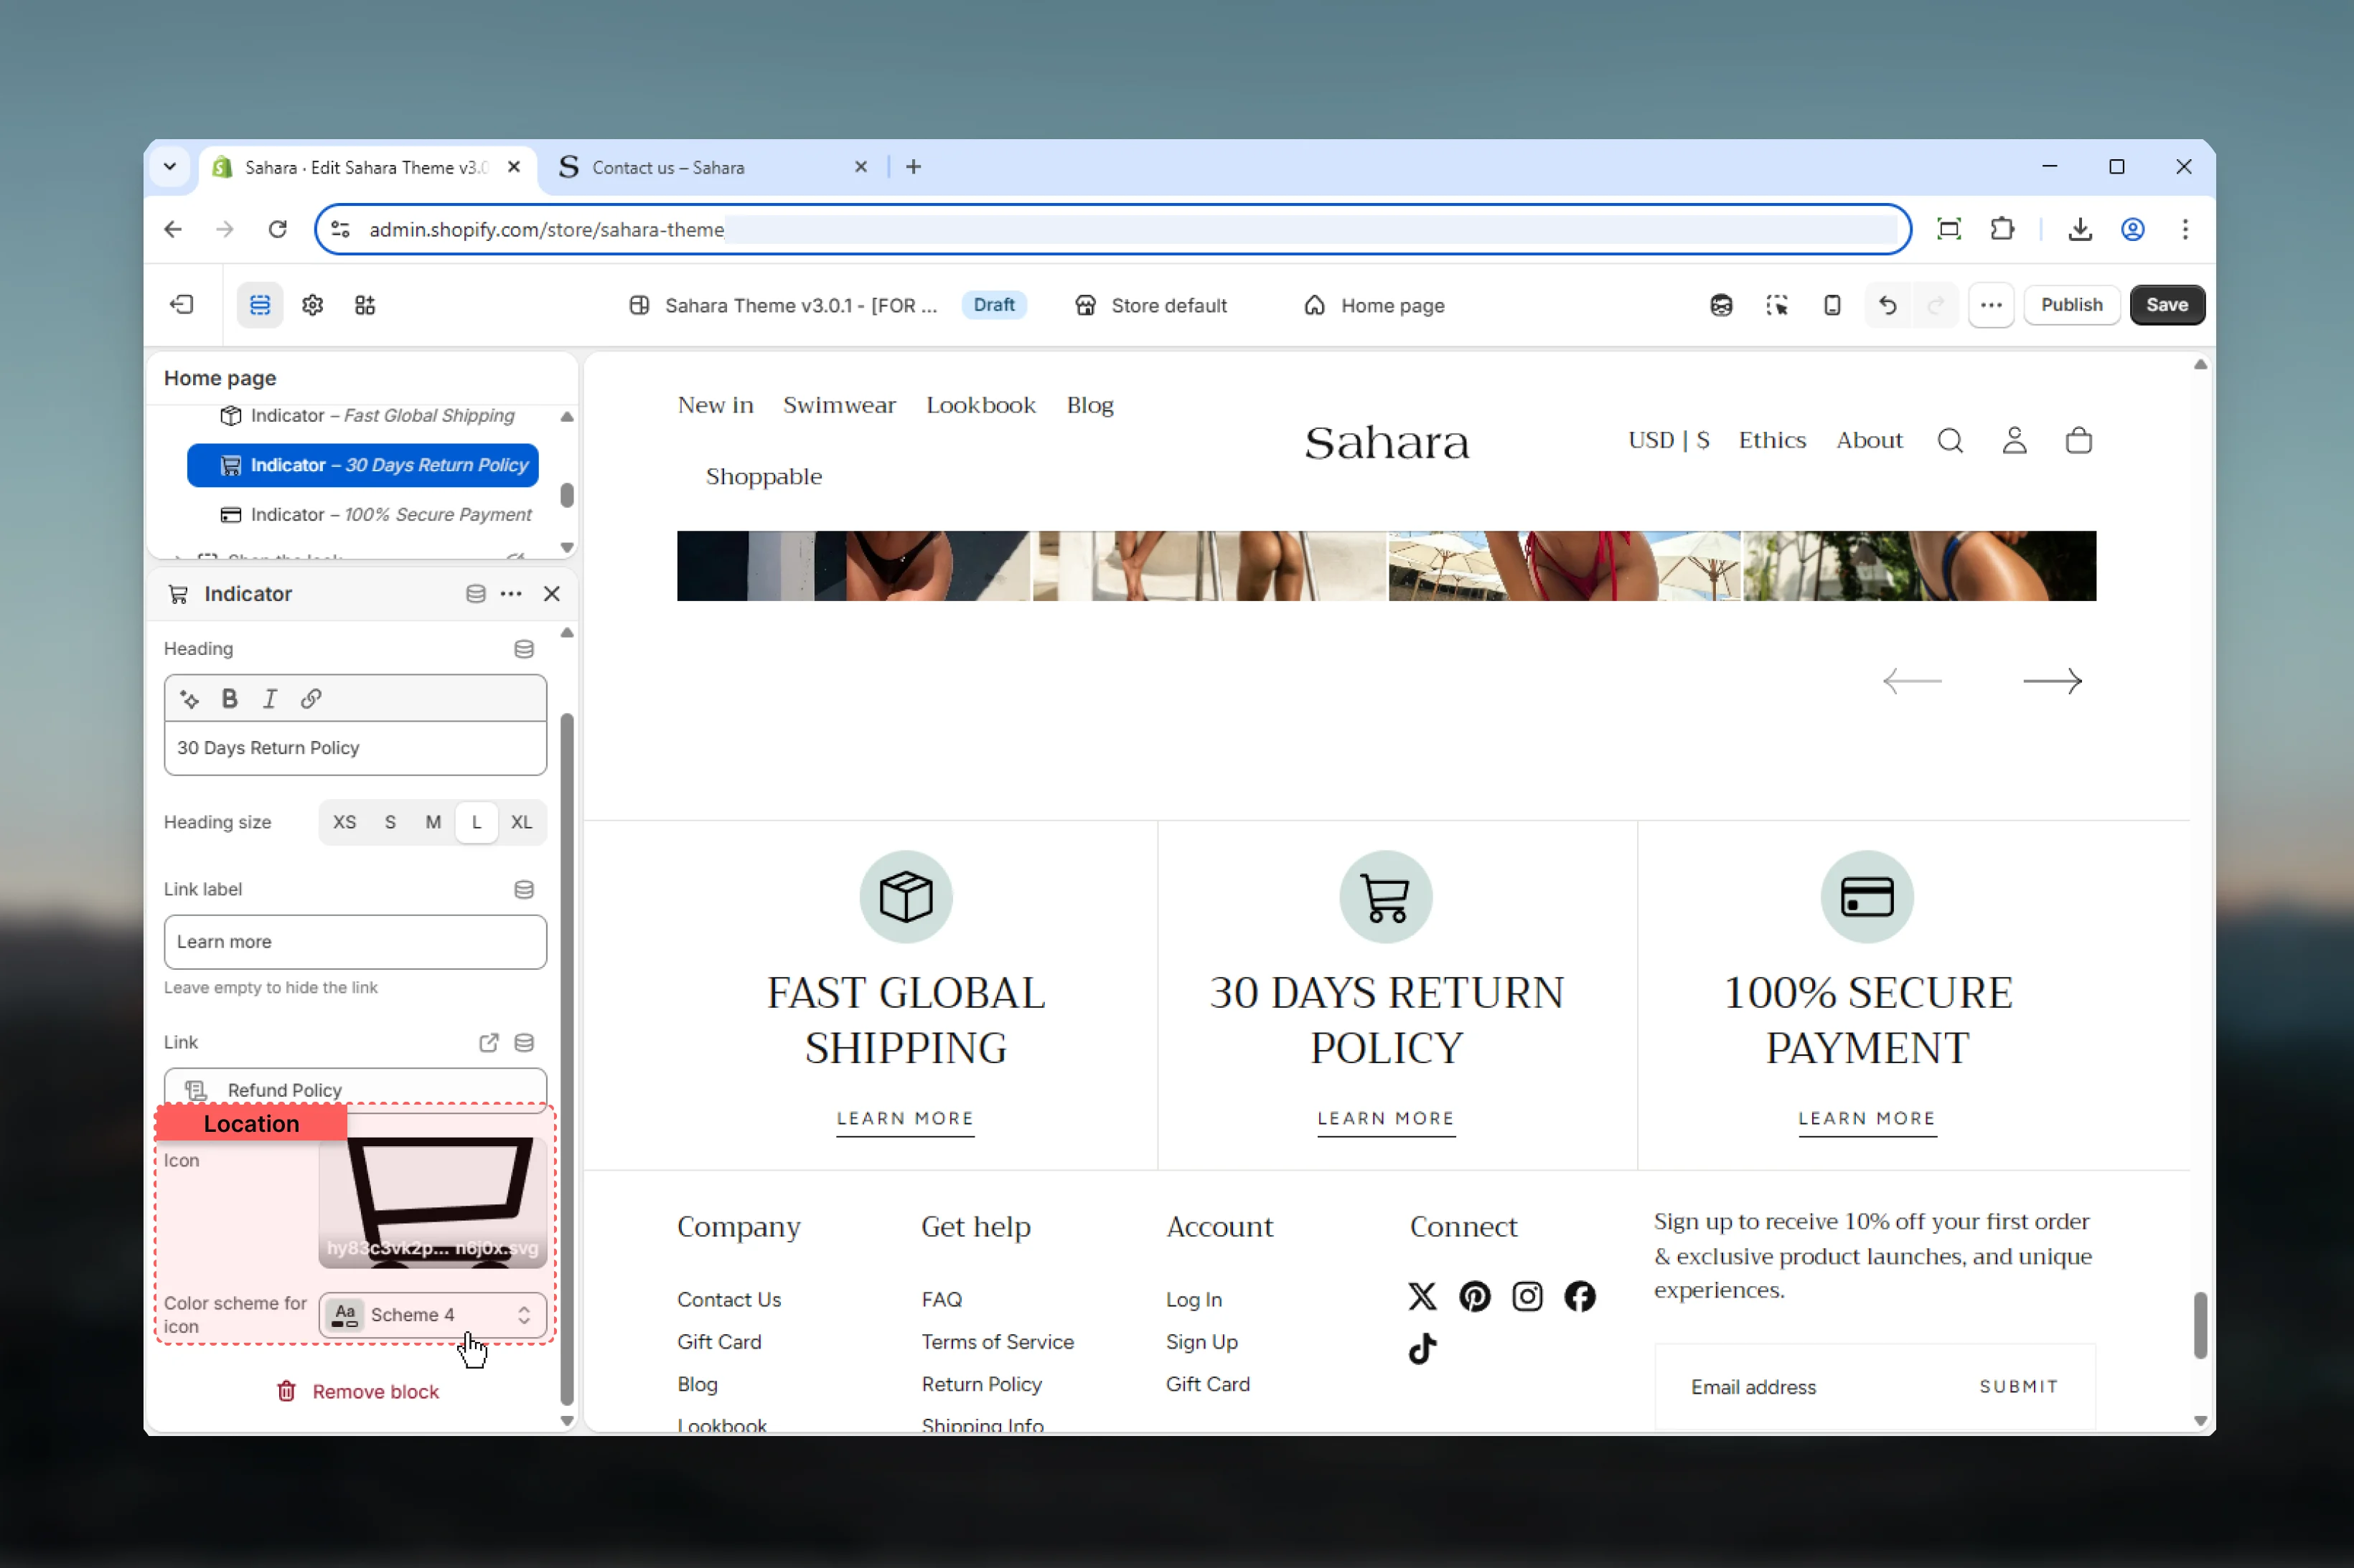Open the Indicator block options ellipsis
Image resolution: width=2354 pixels, height=1568 pixels.
click(511, 594)
